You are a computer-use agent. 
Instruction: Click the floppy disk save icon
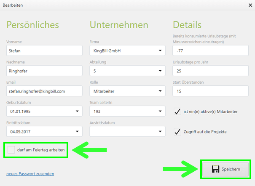[215, 169]
